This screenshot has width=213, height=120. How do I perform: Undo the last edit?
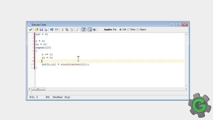tap(52, 30)
